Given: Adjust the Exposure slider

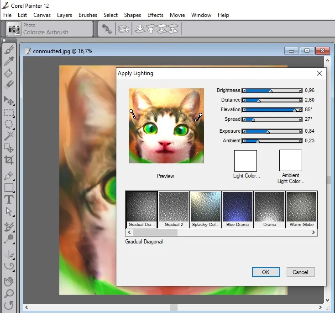Looking at the screenshot, I should 272,131.
